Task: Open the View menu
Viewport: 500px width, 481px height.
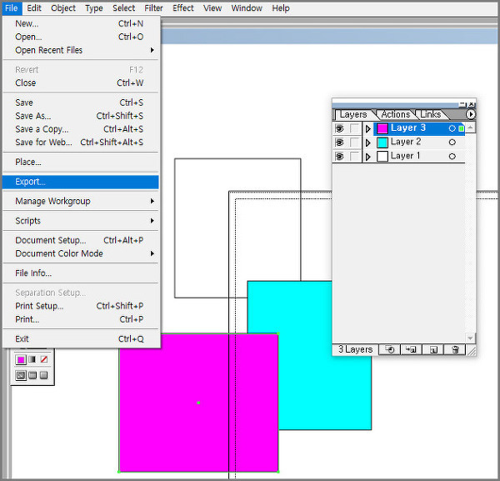Action: (x=212, y=8)
